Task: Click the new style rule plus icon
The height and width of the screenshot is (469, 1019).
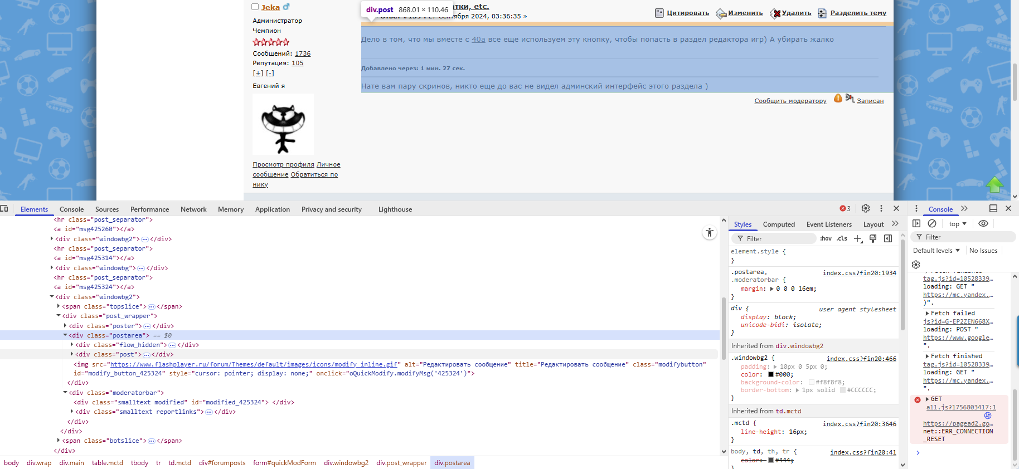Action: (x=857, y=238)
